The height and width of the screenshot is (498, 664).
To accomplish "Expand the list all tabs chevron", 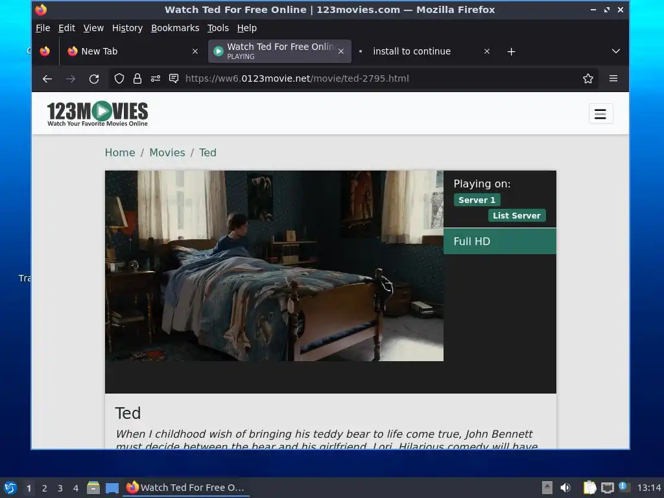I will point(616,51).
